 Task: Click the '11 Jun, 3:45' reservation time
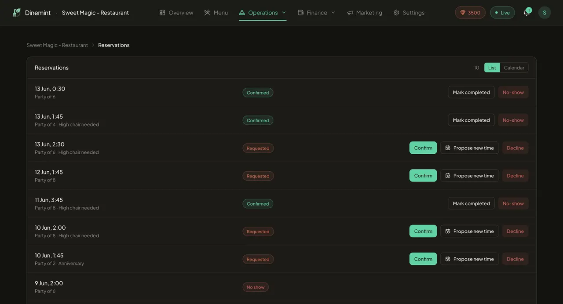point(49,199)
